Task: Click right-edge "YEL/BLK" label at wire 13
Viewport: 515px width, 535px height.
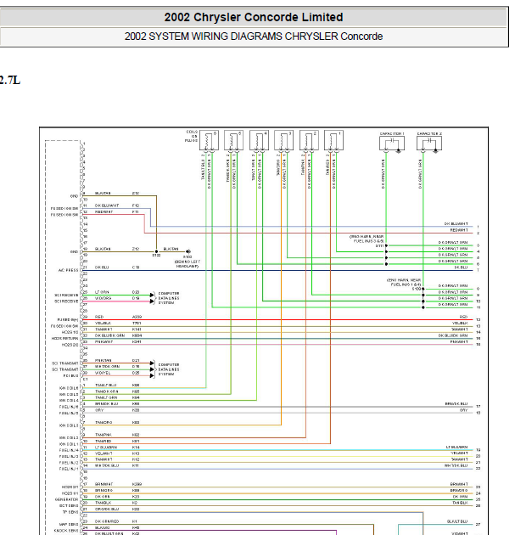Action: click(460, 323)
